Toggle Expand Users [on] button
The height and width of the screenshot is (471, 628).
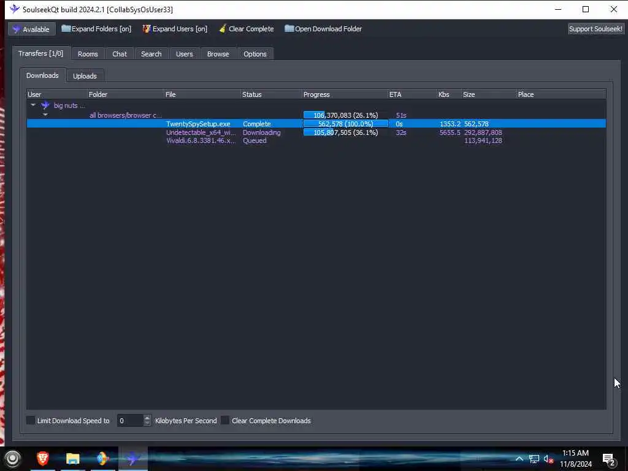175,29
